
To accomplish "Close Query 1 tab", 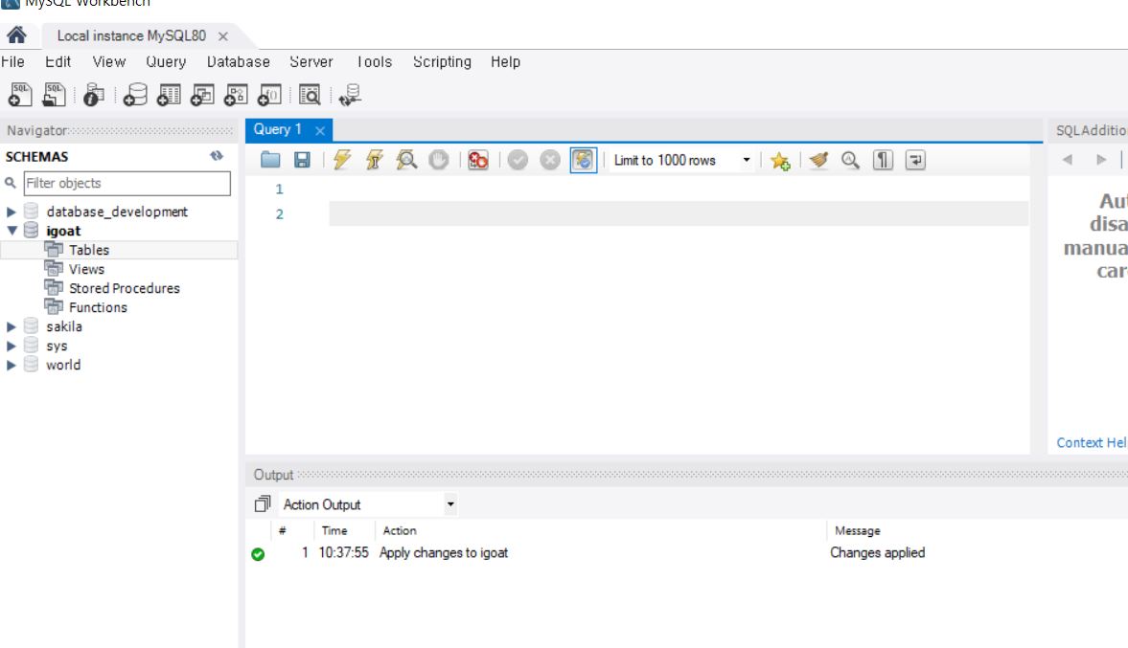I will tap(320, 130).
